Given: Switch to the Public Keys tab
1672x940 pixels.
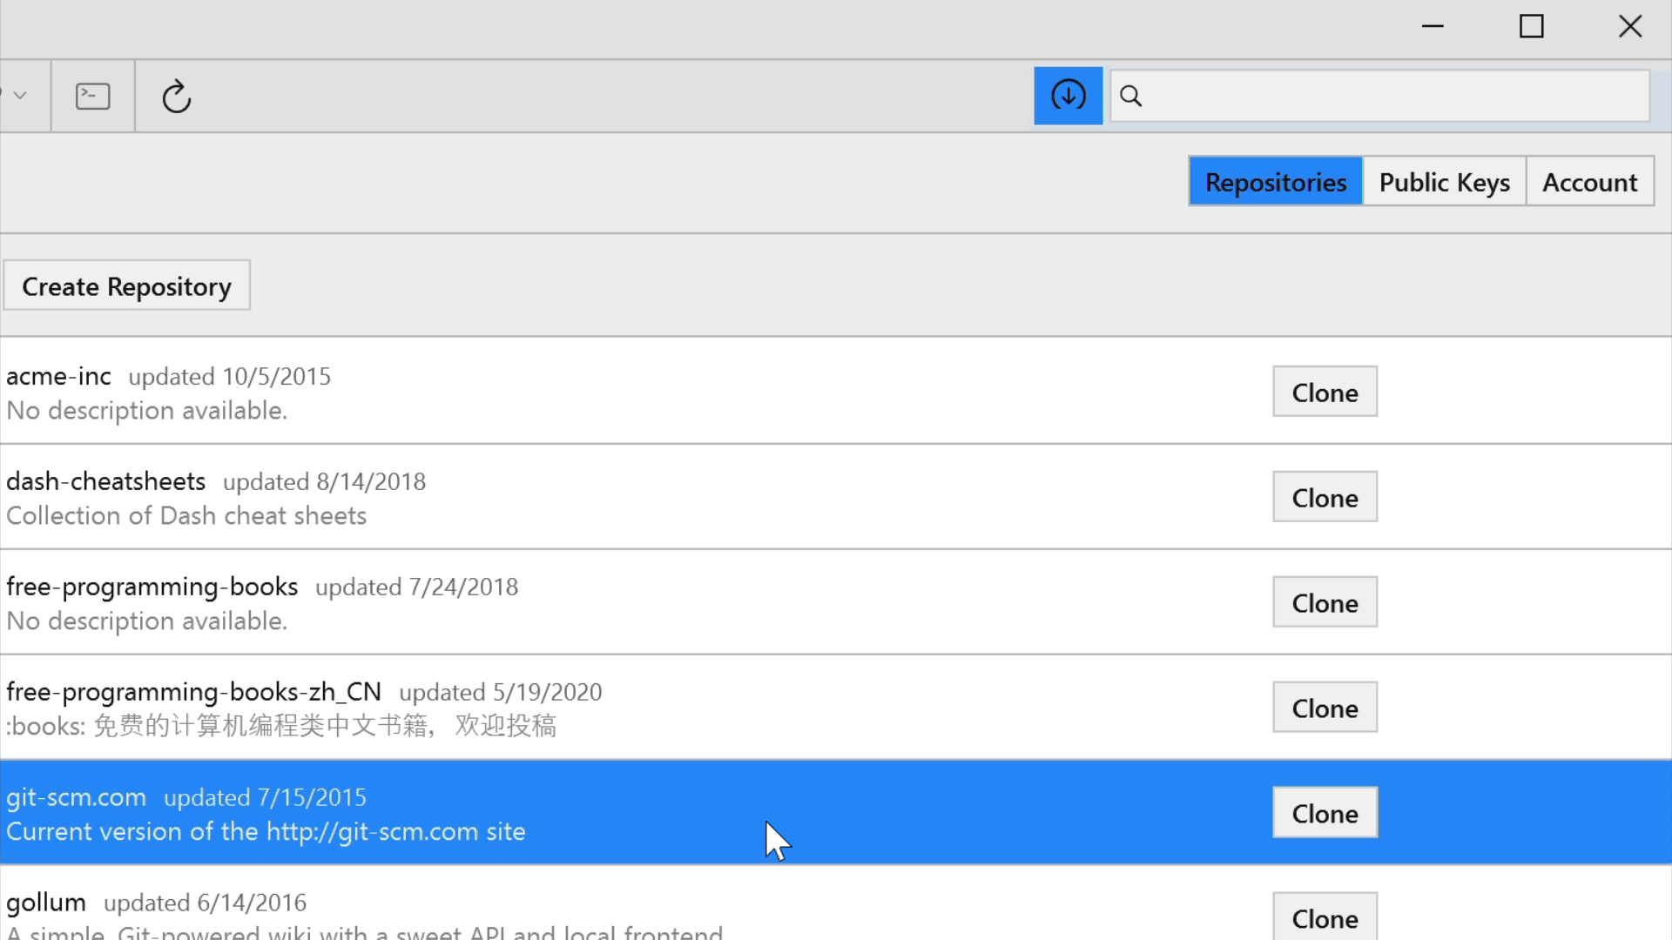Looking at the screenshot, I should tap(1444, 181).
